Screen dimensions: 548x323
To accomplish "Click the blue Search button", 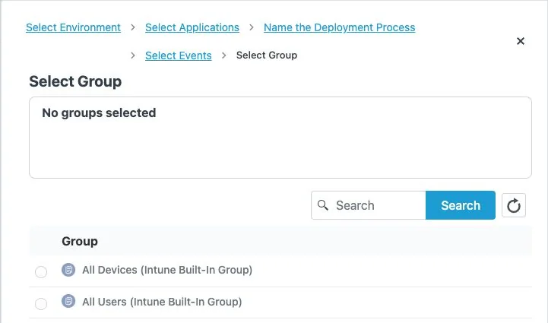I will coord(461,205).
